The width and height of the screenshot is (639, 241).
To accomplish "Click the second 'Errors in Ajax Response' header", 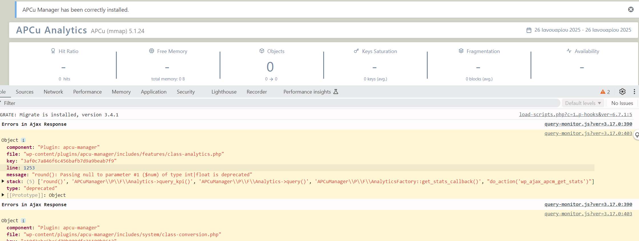I will click(34, 204).
